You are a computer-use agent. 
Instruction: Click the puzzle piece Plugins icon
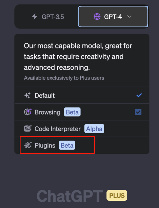(x=28, y=145)
